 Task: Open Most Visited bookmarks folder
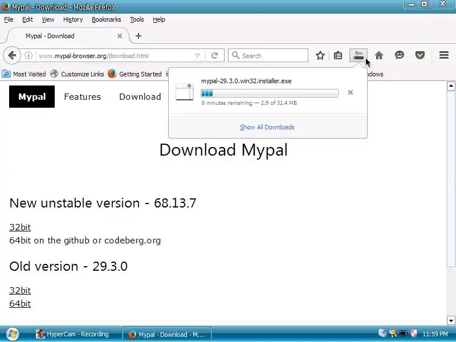click(x=24, y=74)
